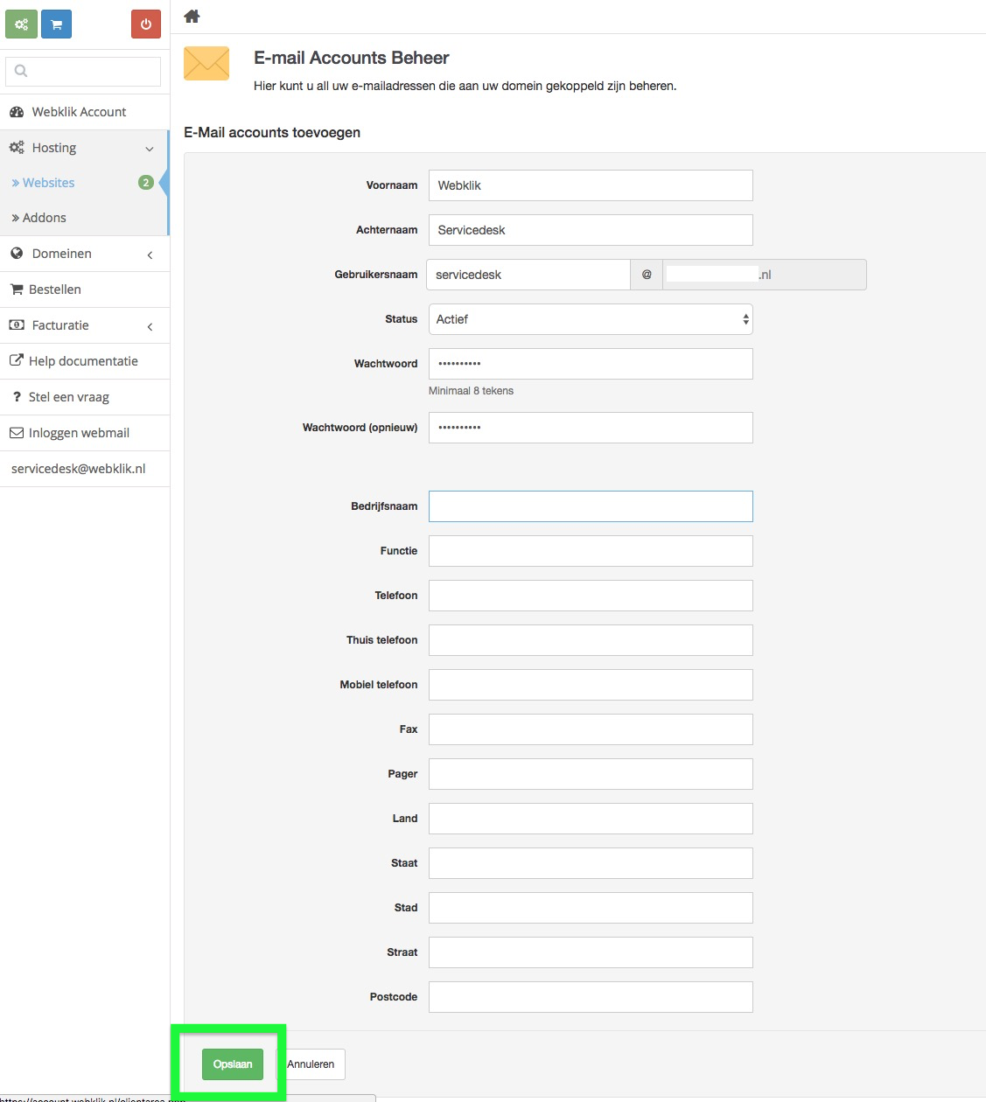986x1102 pixels.
Task: Click the green cogs icon button
Action: click(21, 24)
